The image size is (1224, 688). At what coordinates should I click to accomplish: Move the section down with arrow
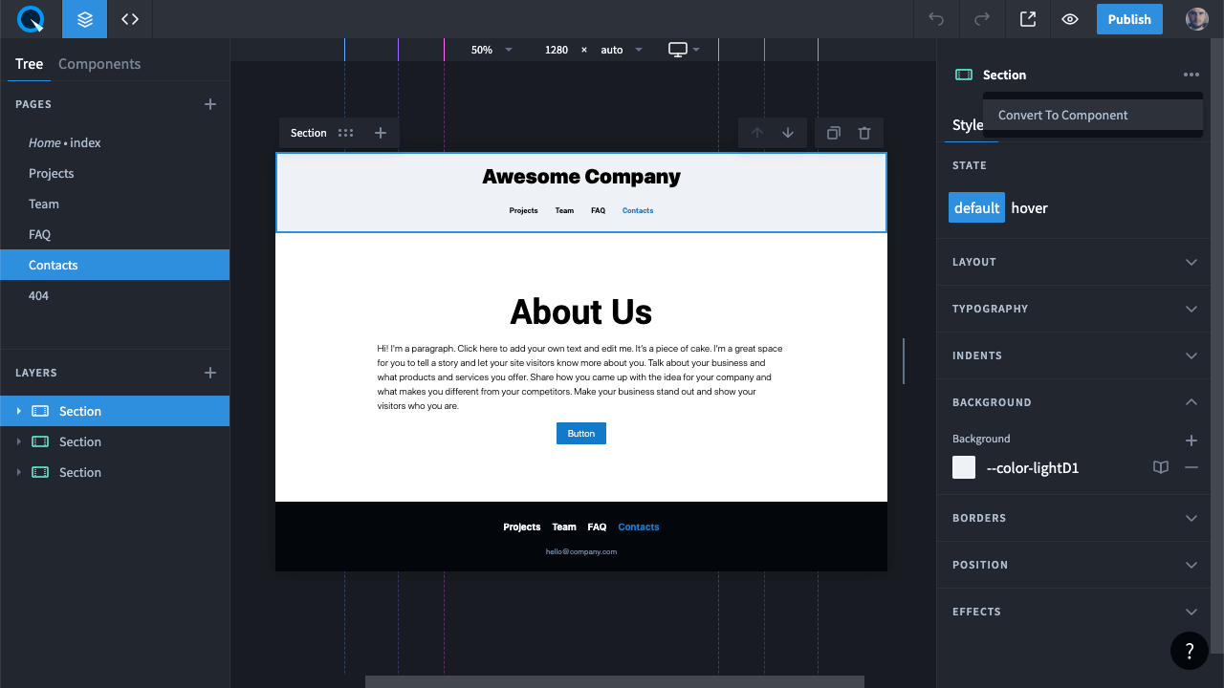[x=788, y=133]
